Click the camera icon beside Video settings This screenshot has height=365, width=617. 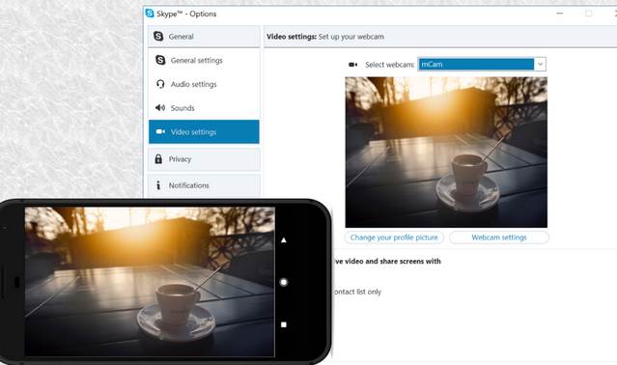160,131
